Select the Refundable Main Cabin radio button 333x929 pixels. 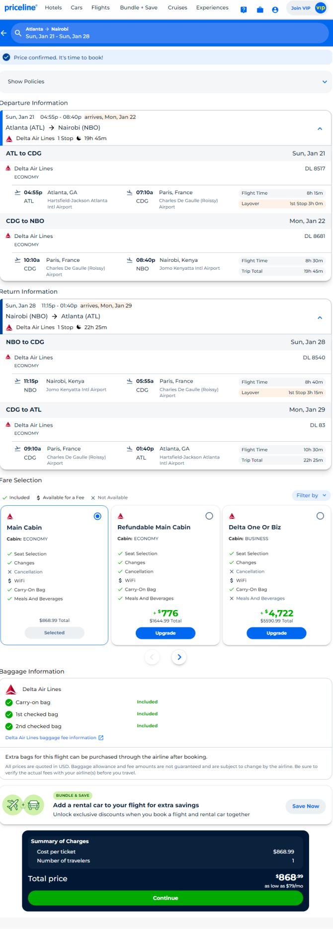[x=209, y=516]
